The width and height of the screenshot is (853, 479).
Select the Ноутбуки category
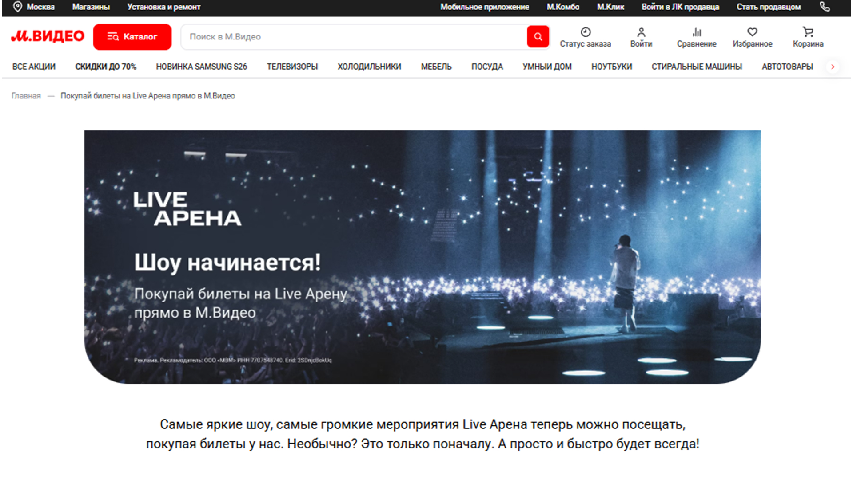coord(611,67)
